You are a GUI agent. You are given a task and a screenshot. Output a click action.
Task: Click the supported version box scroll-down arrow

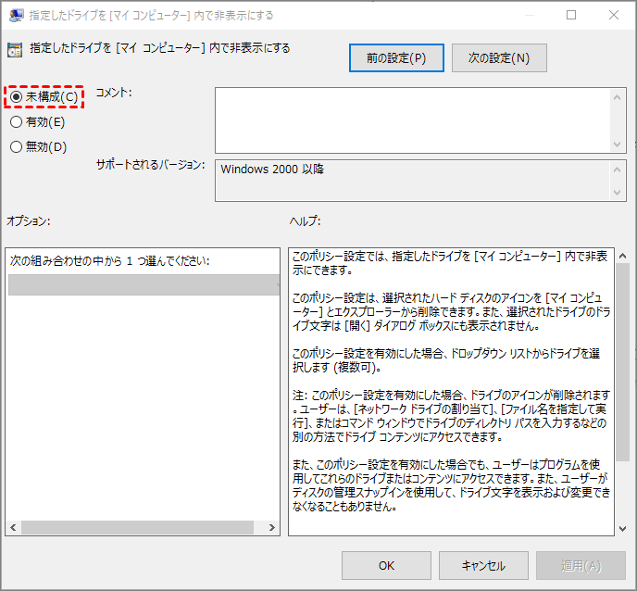pos(618,192)
